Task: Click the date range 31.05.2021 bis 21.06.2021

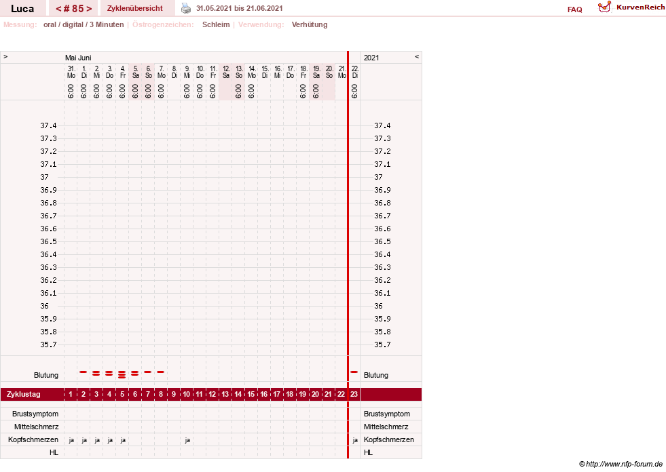Action: [x=239, y=8]
